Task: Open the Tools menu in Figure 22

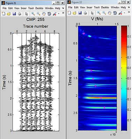Action: (97, 7)
